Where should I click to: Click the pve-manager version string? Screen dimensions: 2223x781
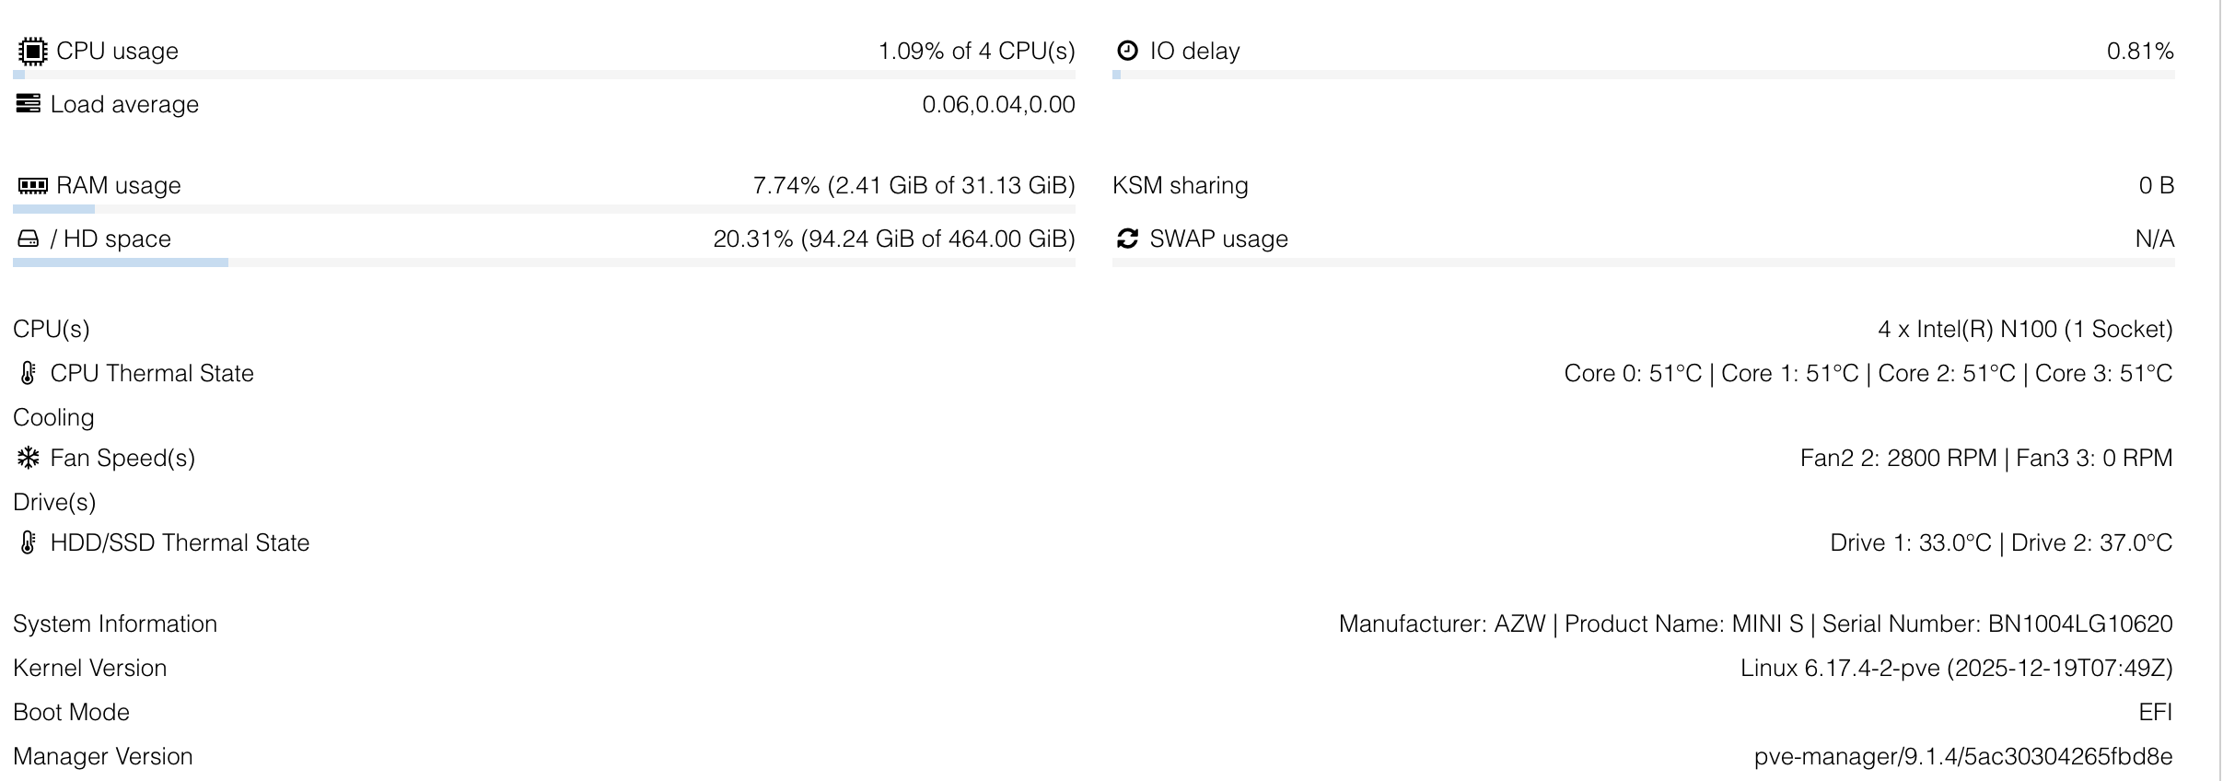point(1962,756)
